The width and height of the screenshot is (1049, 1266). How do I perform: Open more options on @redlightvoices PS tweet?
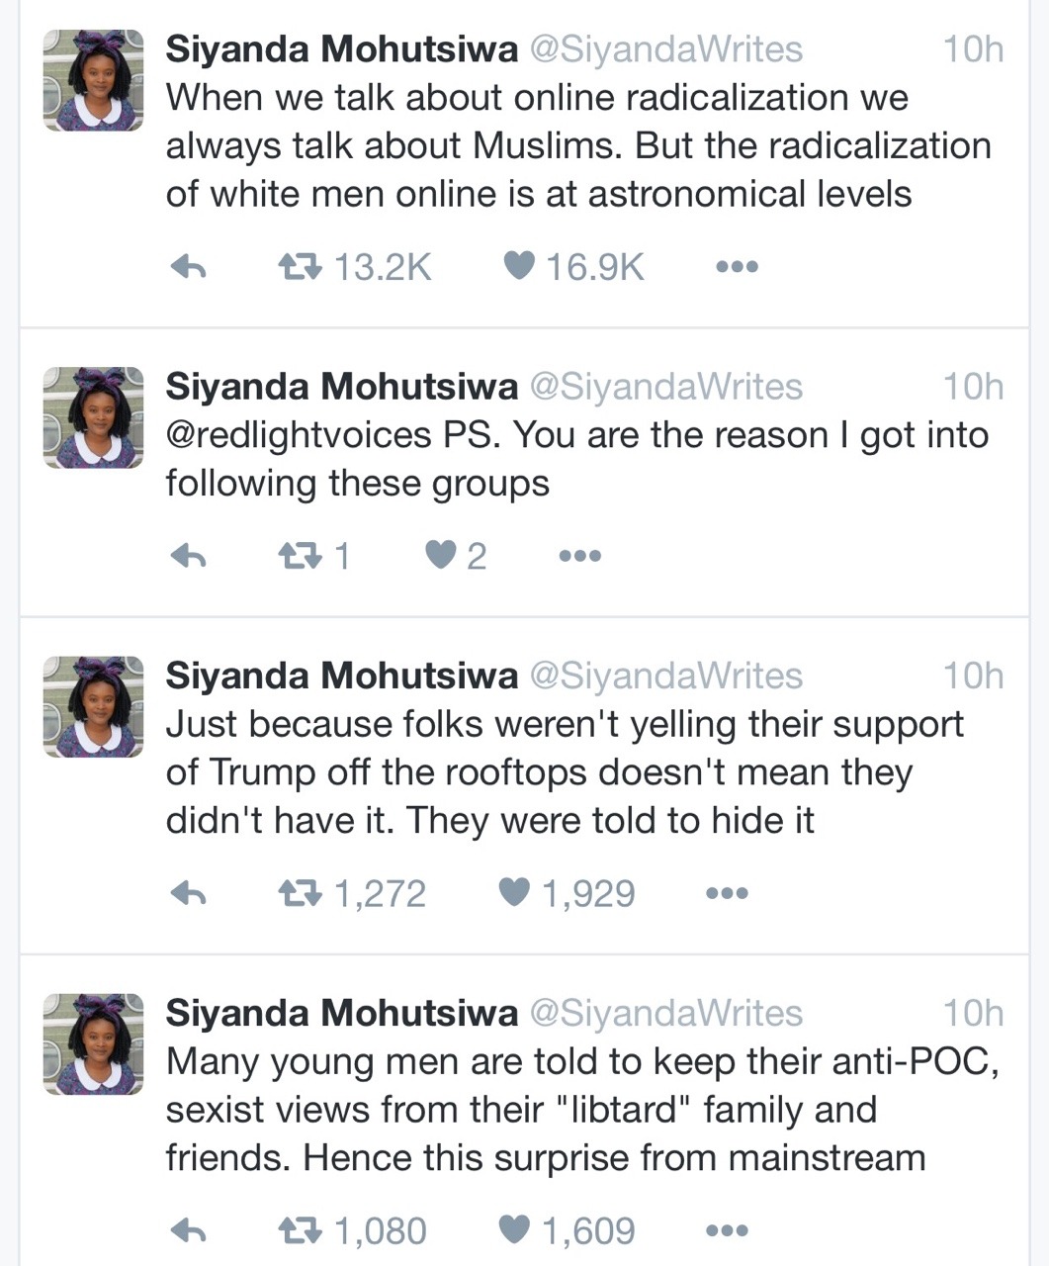tap(580, 557)
